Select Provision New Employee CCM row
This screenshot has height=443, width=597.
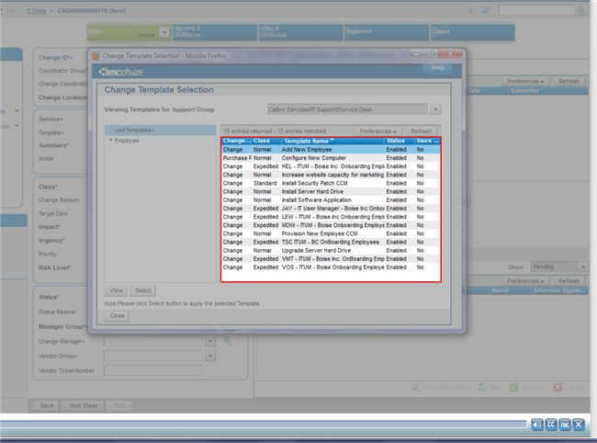331,233
